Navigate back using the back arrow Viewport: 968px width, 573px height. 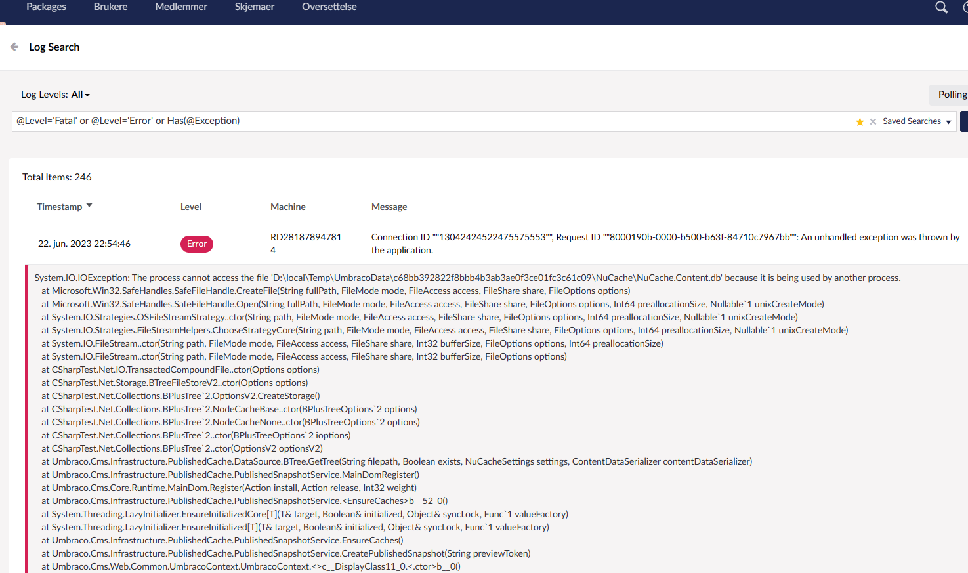(x=13, y=46)
